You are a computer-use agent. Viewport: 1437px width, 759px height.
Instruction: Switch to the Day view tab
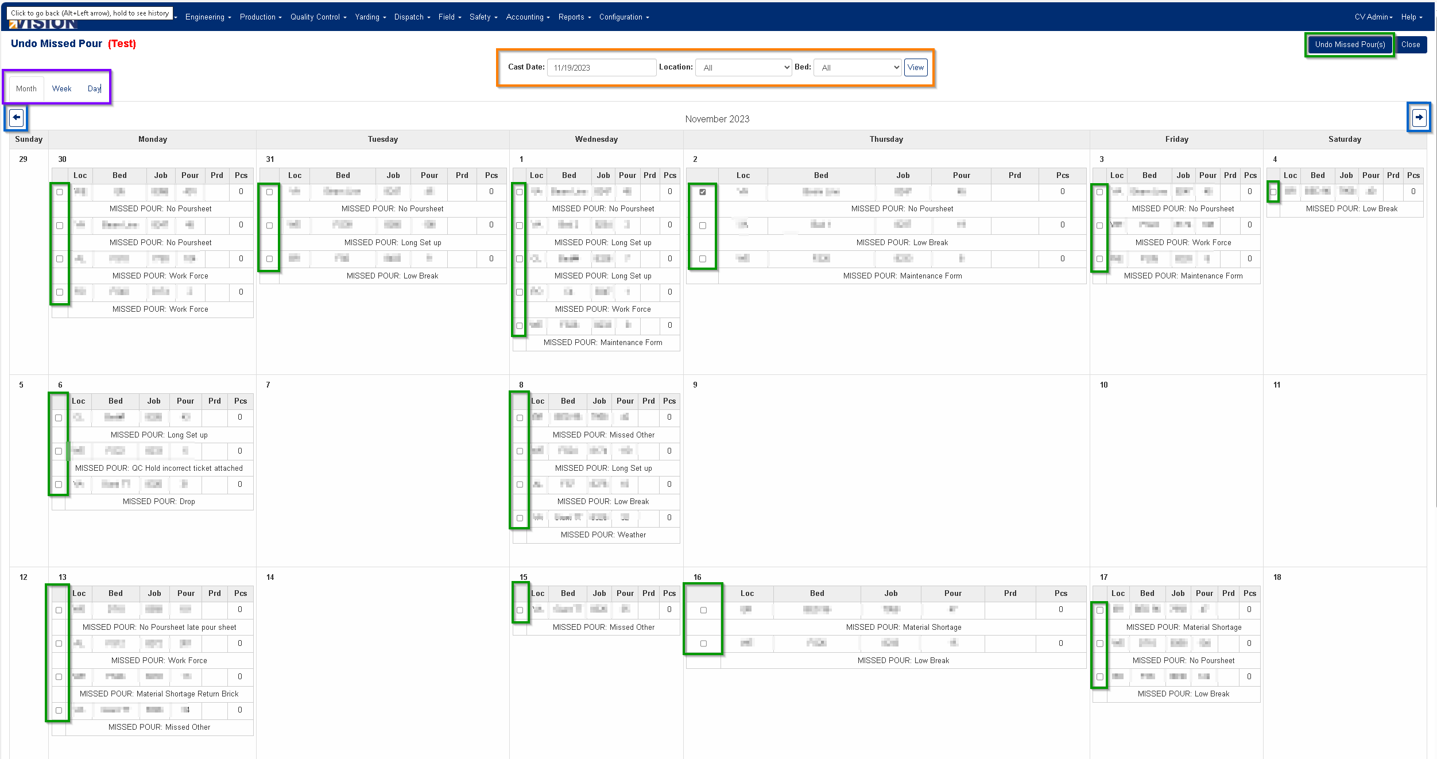click(94, 88)
